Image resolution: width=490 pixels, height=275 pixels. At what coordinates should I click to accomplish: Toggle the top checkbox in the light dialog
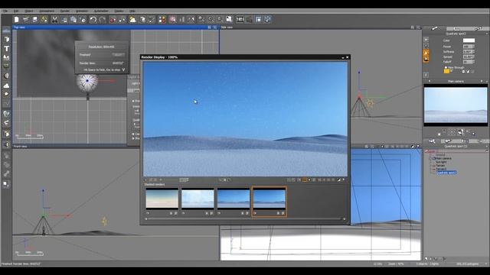click(x=133, y=101)
